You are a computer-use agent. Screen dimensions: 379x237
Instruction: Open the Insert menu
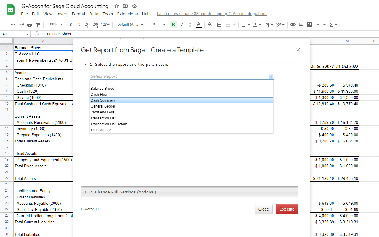tap(62, 14)
